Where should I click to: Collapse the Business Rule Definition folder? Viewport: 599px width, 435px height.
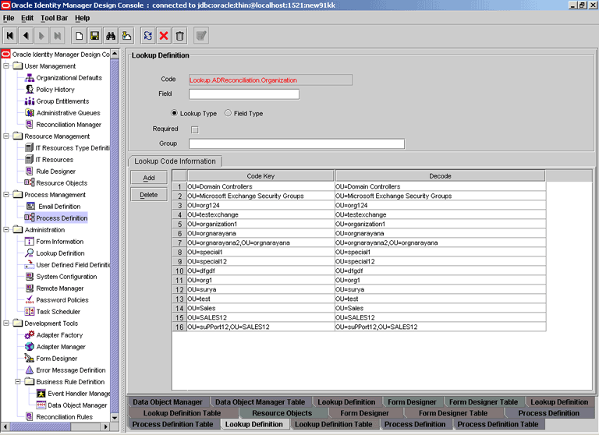(18, 381)
